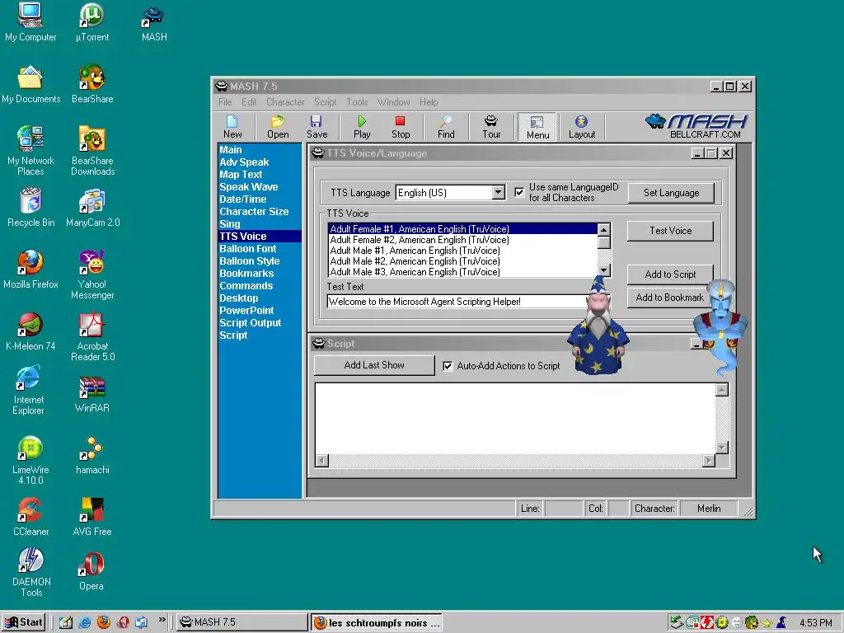Screen dimensions: 844x633
Task: Open PowerPoint in the sidebar
Action: click(x=246, y=311)
